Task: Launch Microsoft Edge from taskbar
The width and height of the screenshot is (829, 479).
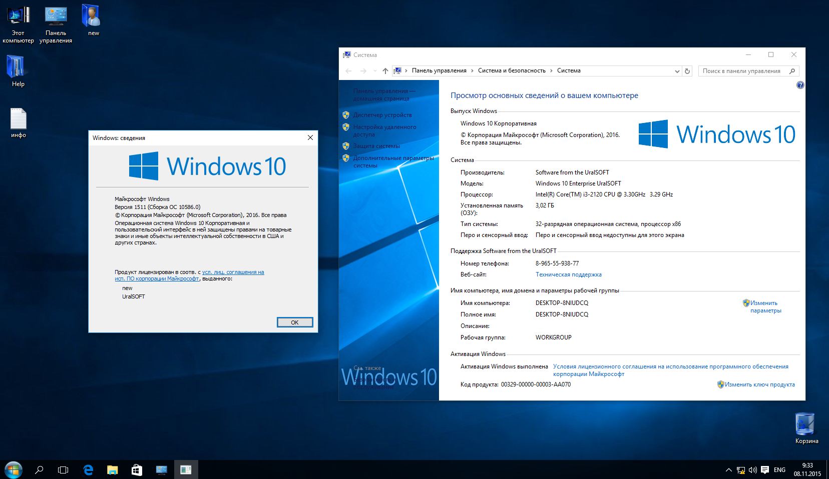Action: [88, 469]
